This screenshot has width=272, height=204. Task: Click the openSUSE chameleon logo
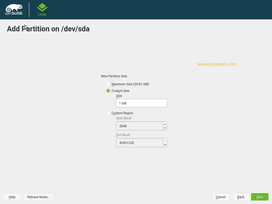click(x=14, y=10)
